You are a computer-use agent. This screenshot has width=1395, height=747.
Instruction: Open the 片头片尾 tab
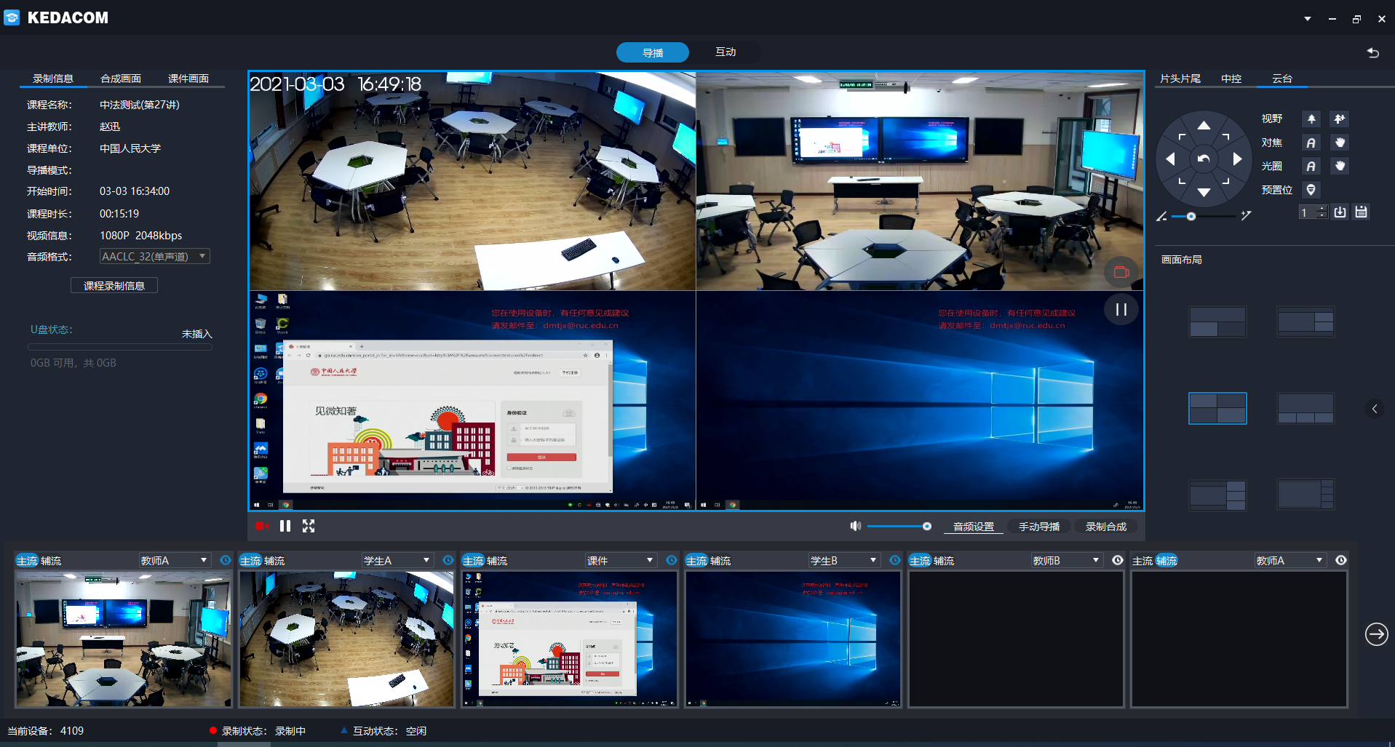[1180, 79]
